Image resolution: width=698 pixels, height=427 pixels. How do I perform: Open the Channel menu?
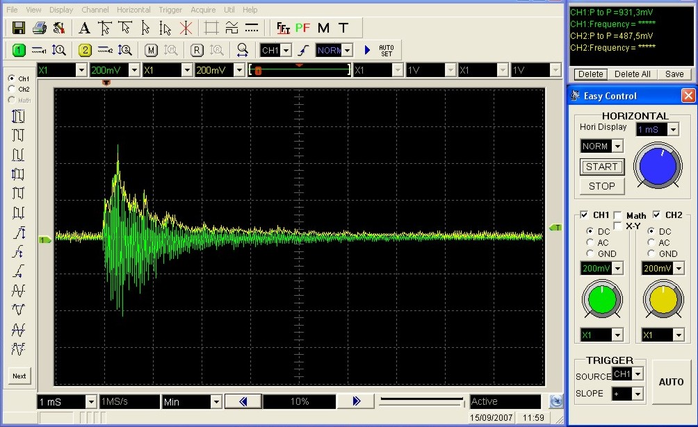[x=95, y=9]
